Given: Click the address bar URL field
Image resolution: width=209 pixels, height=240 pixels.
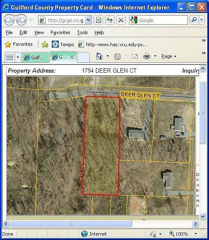Looking at the screenshot, I should pyautogui.click(x=61, y=20).
